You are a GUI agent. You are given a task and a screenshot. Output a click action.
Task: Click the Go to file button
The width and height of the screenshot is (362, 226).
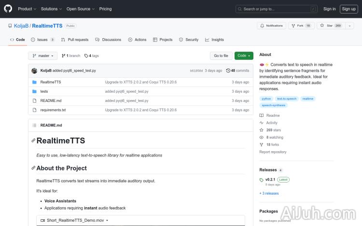coord(221,56)
